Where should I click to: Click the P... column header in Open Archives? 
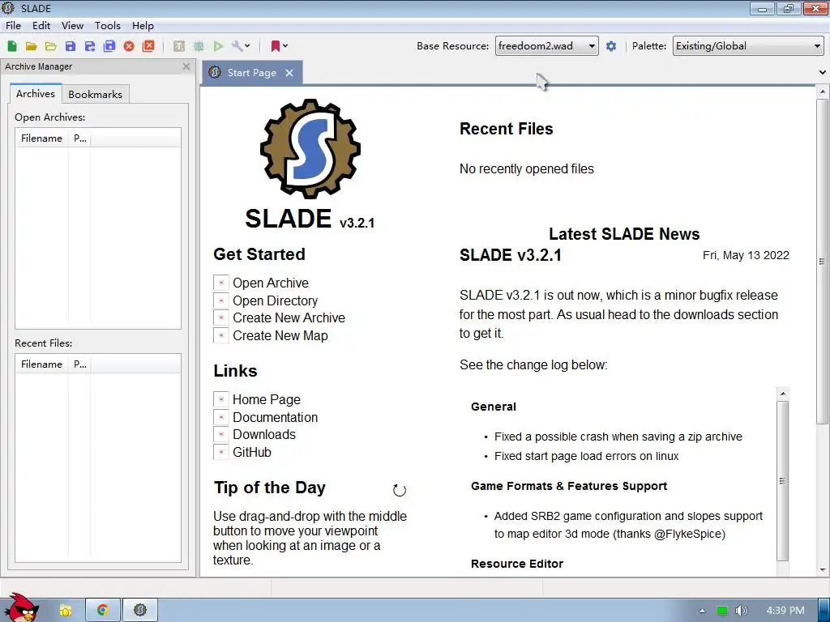(x=80, y=138)
